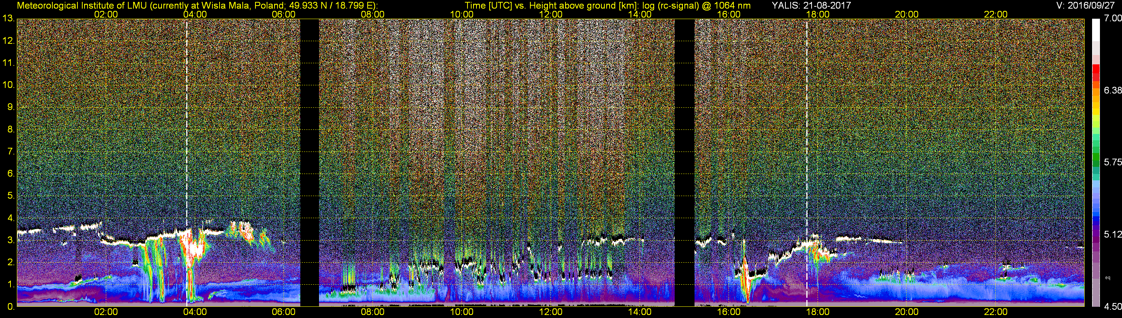Image resolution: width=1122 pixels, height=318 pixels.
Task: Click the "02:00" label on the top time axis
Action: 106,14
